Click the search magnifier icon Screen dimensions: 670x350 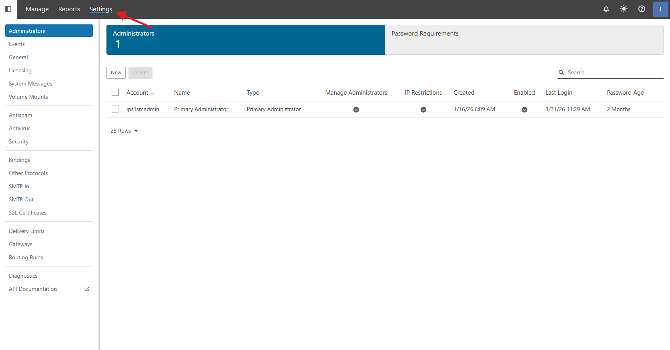tap(561, 73)
